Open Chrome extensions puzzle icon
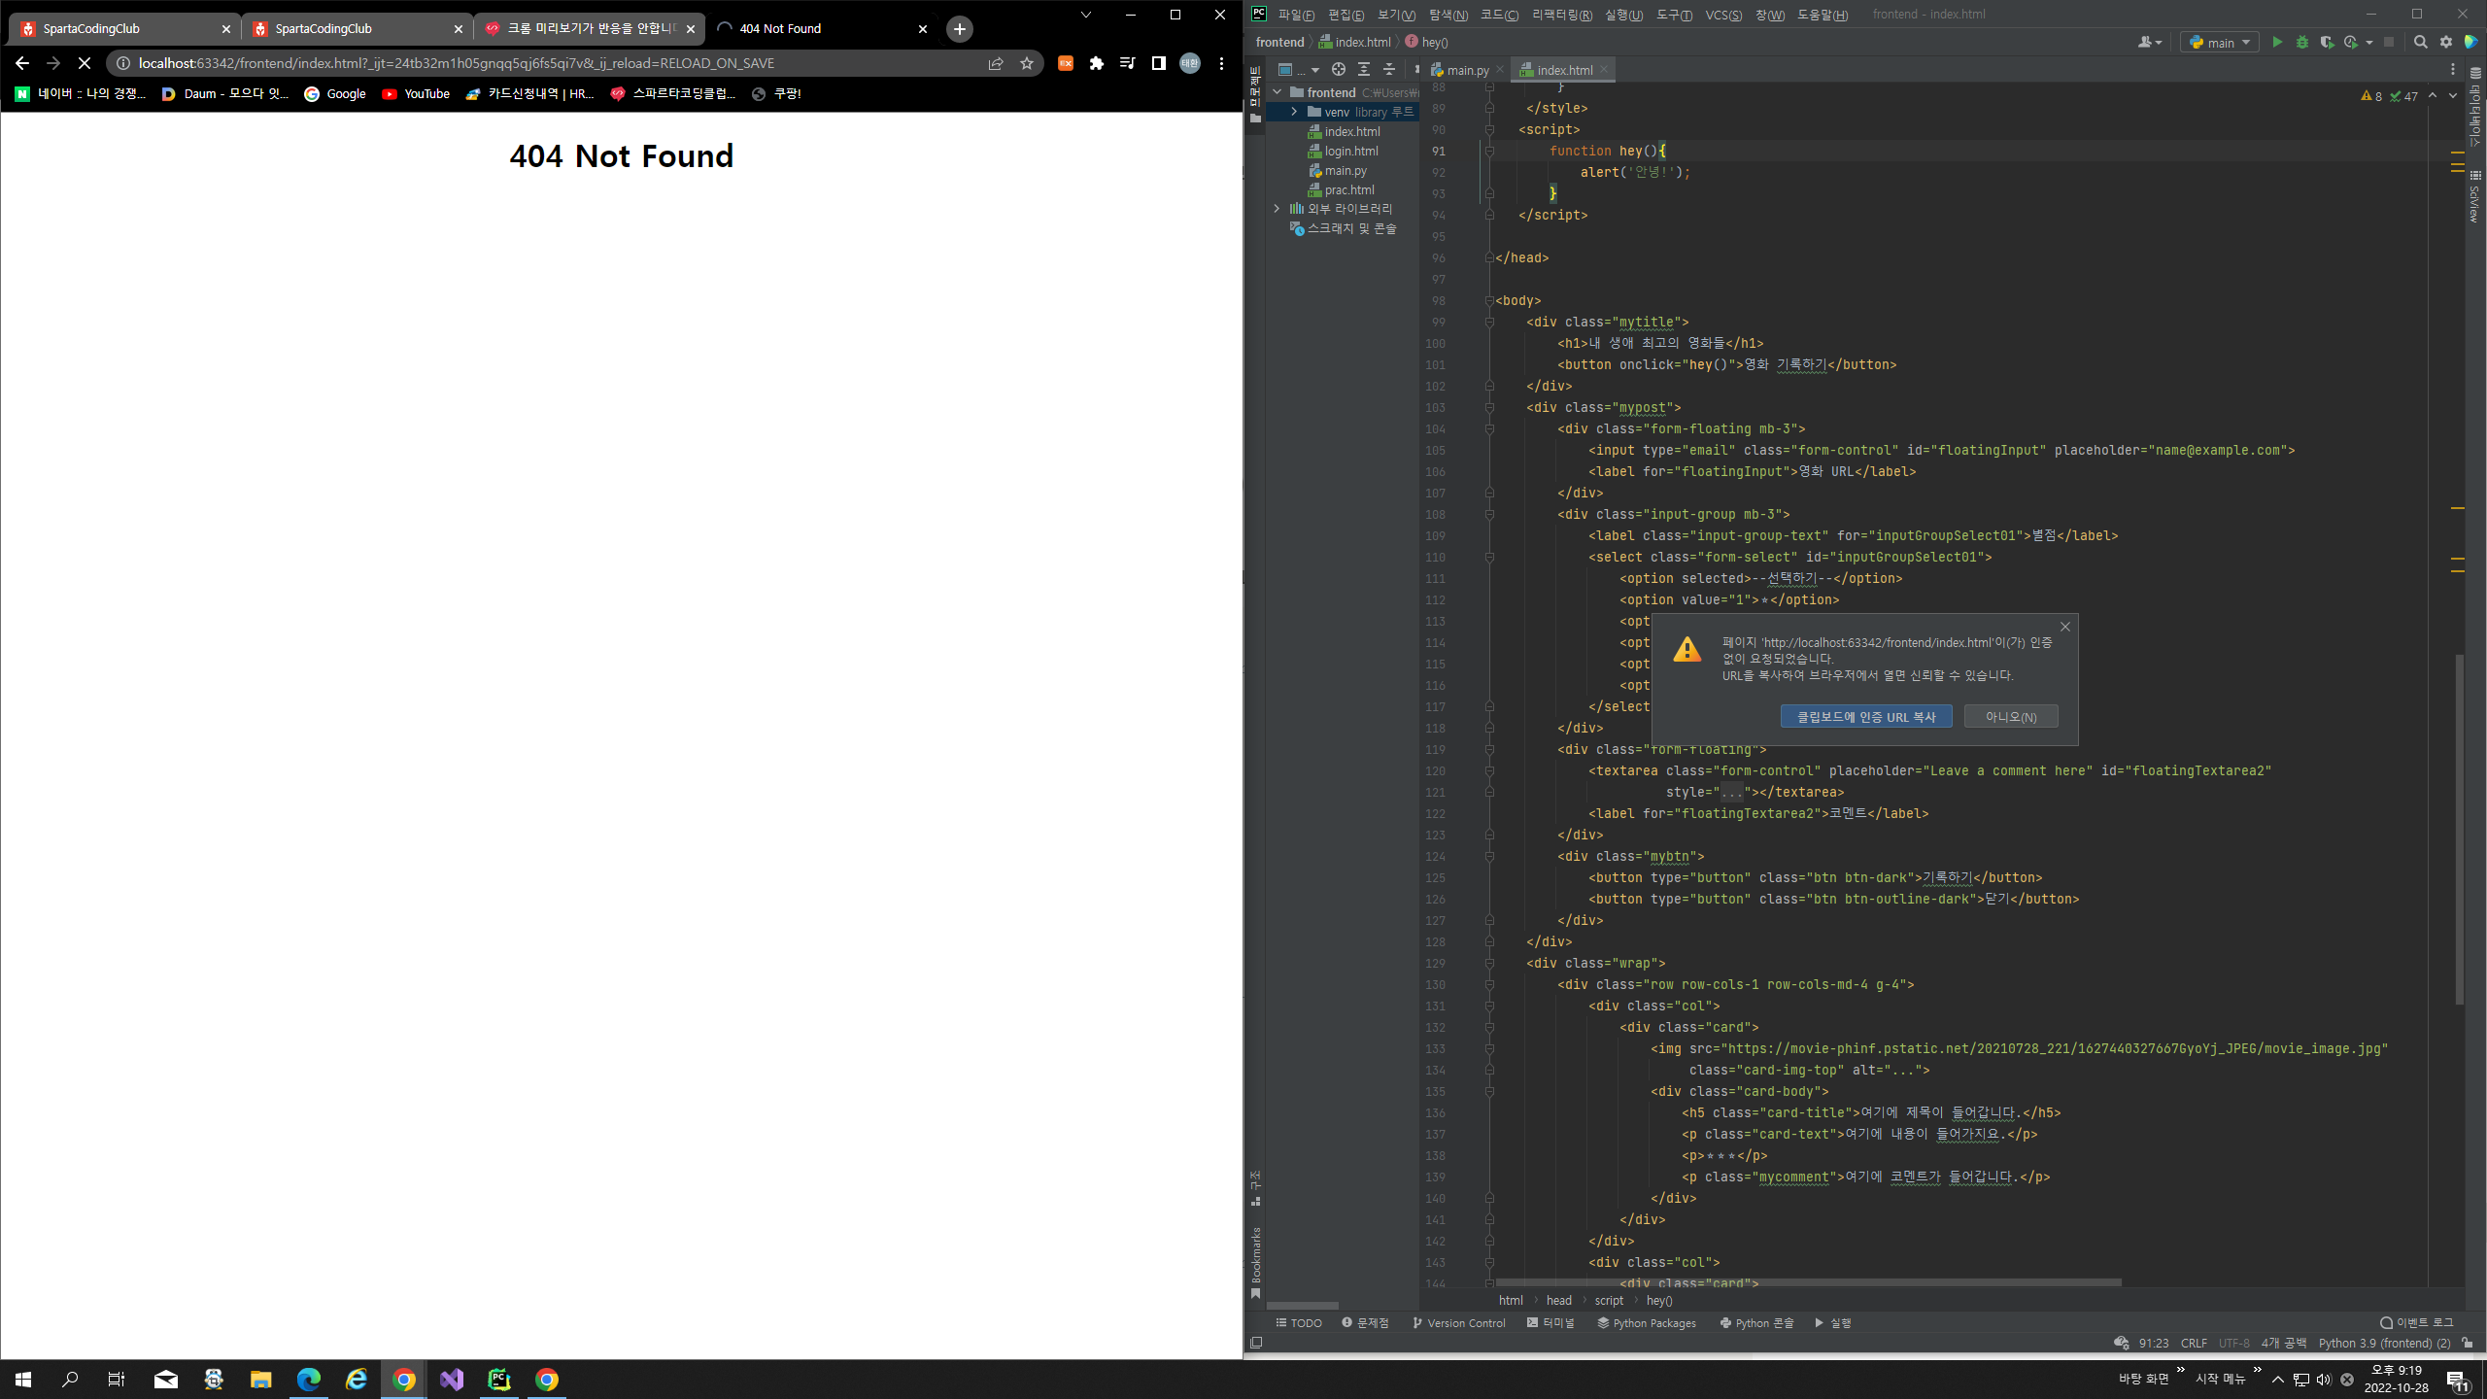Image resolution: width=2487 pixels, height=1399 pixels. [x=1097, y=63]
